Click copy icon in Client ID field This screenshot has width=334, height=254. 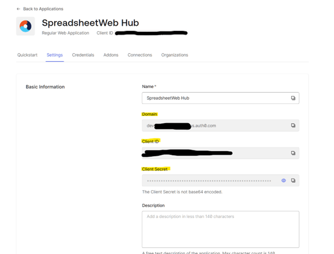[x=293, y=153]
